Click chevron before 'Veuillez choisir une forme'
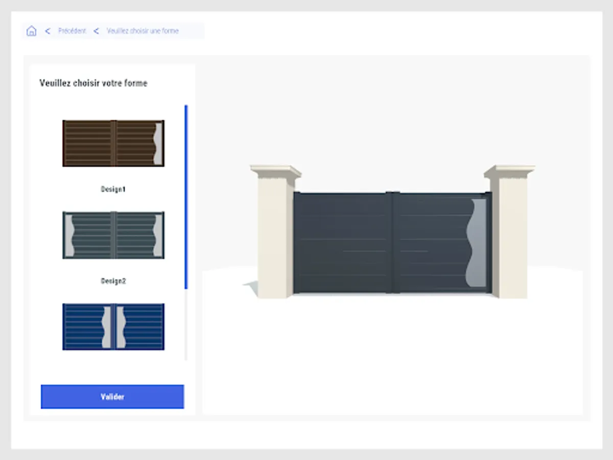This screenshot has width=613, height=460. tap(96, 31)
